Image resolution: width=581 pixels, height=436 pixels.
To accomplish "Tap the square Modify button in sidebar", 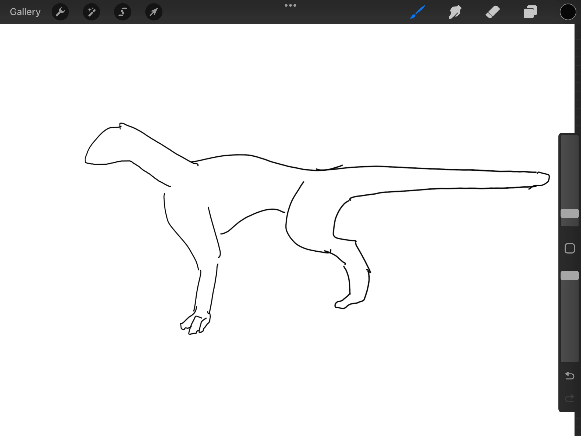I will [569, 248].
